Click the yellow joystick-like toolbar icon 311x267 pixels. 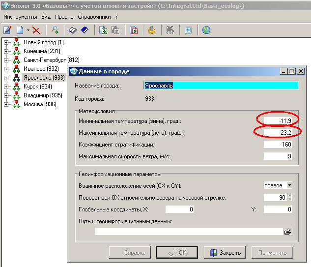tap(152, 30)
